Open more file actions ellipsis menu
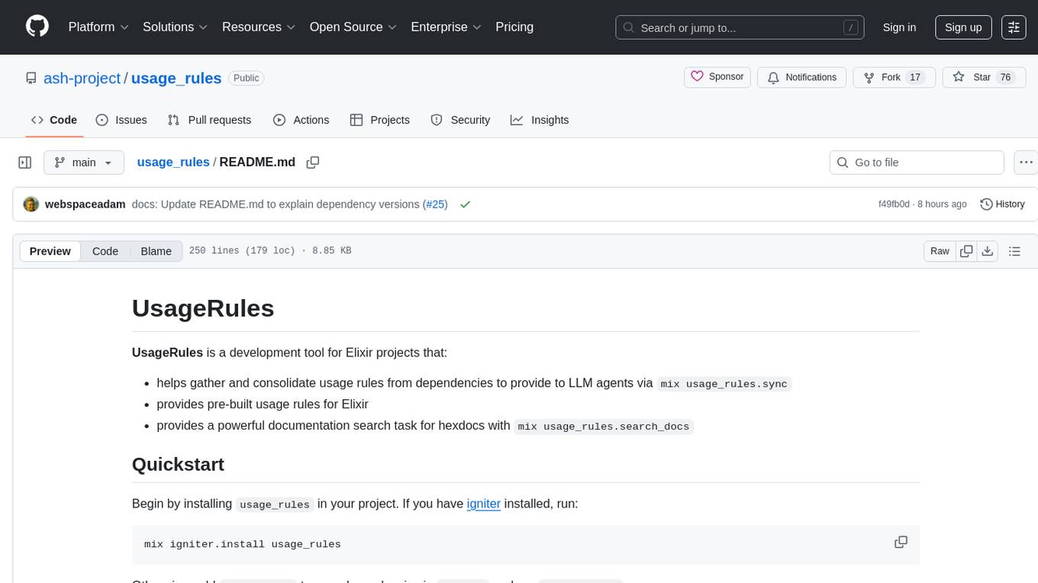 [1027, 163]
